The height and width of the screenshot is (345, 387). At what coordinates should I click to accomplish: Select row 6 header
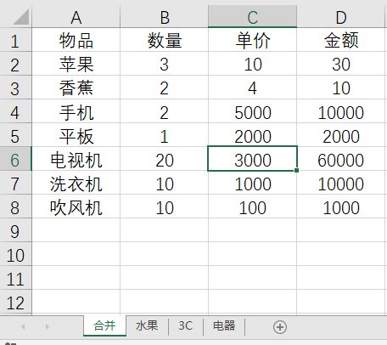coord(15,159)
